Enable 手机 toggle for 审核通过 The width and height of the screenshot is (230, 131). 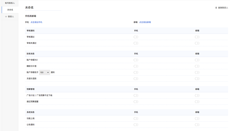(136, 37)
